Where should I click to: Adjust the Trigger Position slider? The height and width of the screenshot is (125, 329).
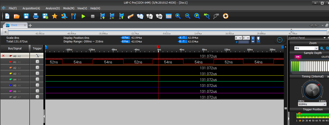pos(299,115)
